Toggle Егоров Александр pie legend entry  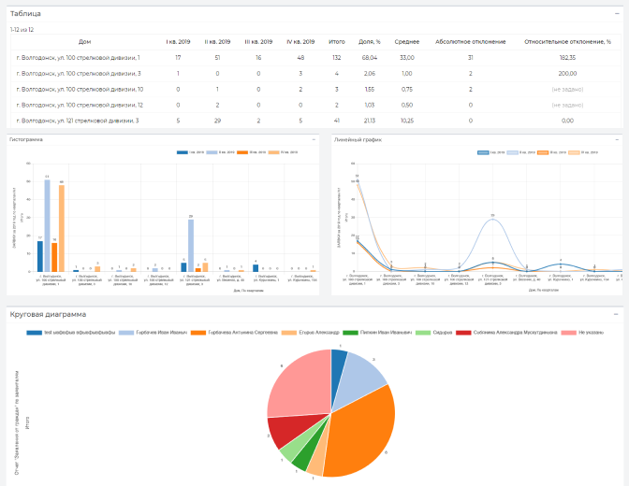pyautogui.click(x=311, y=333)
